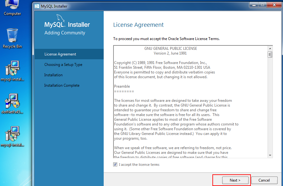Click the Adding Community subtitle
This screenshot has height=186, width=283.
[65, 33]
